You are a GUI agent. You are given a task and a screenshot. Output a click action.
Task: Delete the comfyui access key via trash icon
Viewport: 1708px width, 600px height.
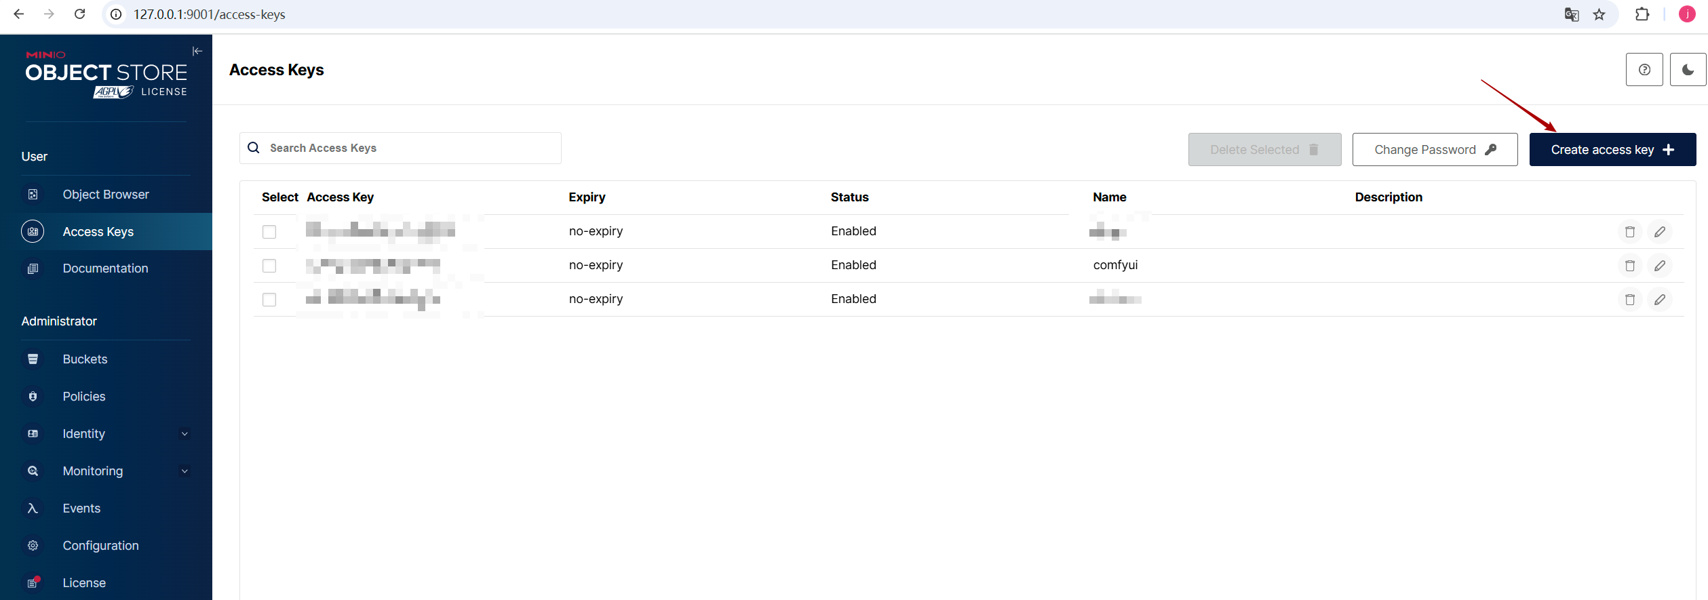[x=1629, y=266]
